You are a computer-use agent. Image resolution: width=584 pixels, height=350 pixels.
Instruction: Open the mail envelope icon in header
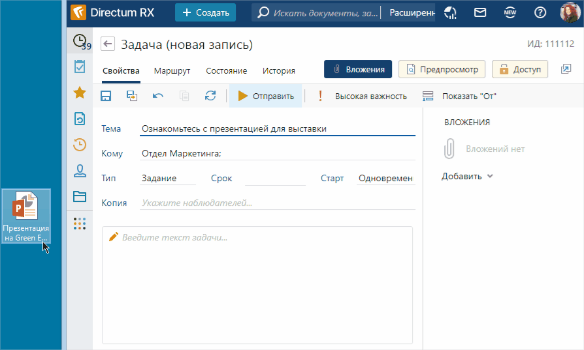(480, 12)
